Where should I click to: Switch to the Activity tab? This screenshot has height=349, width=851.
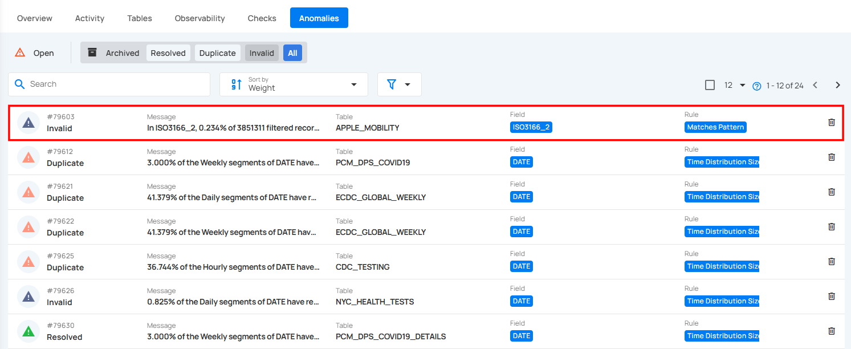click(x=89, y=18)
